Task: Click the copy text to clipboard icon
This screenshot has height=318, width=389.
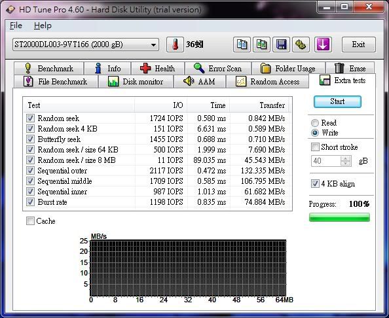Action: [242, 44]
